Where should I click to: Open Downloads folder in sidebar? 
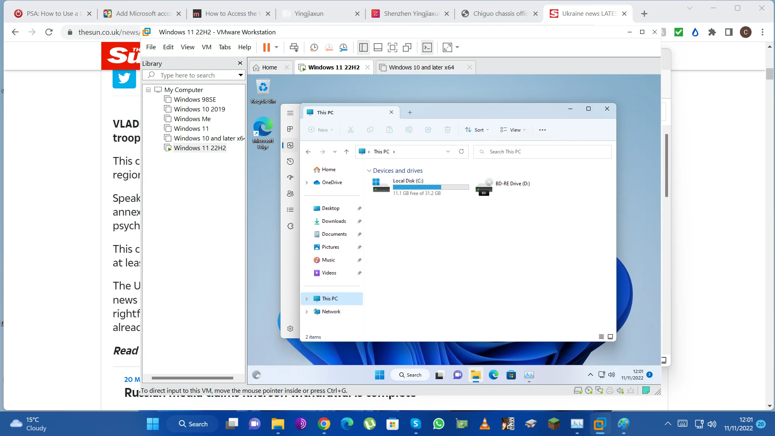tap(334, 221)
